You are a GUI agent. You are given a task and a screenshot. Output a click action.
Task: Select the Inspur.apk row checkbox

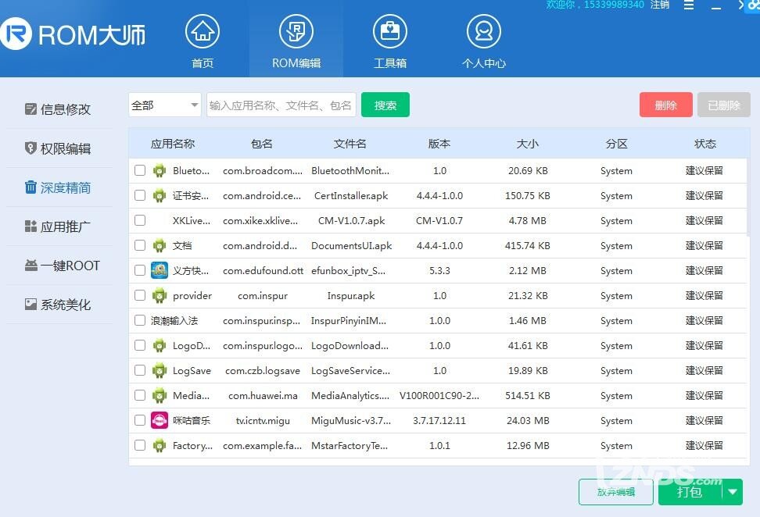140,295
